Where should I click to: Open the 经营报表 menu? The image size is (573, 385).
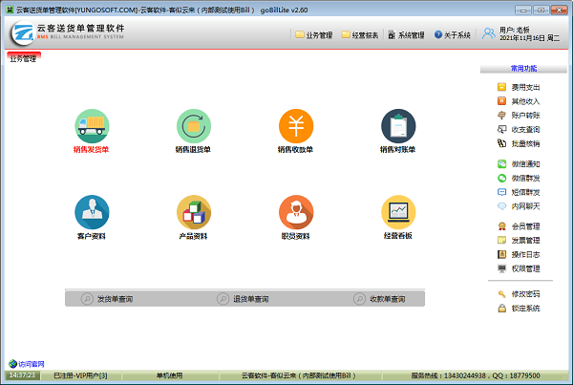pyautogui.click(x=359, y=35)
